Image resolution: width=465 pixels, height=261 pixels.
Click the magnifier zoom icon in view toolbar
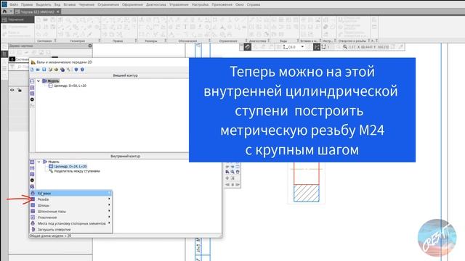(x=345, y=46)
